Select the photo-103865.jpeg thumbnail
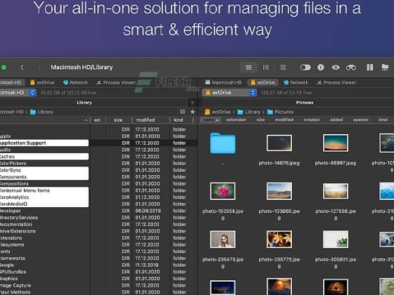The image size is (394, 295). click(x=279, y=191)
